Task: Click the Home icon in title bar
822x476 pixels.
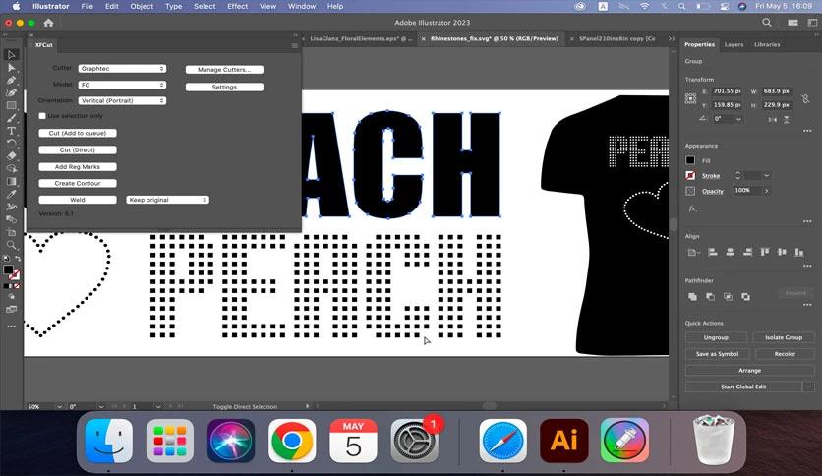Action: coord(49,23)
